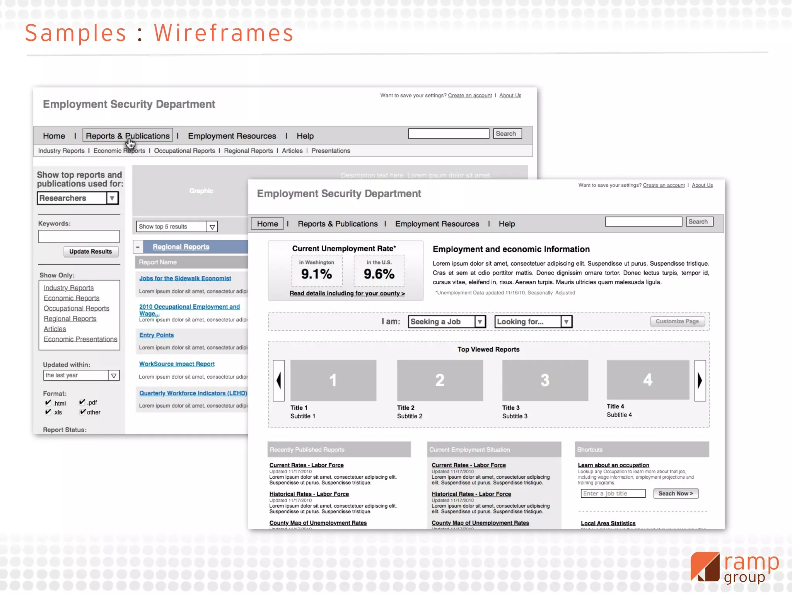Open the 'the last year' dropdown
792x594 pixels.
pyautogui.click(x=81, y=375)
